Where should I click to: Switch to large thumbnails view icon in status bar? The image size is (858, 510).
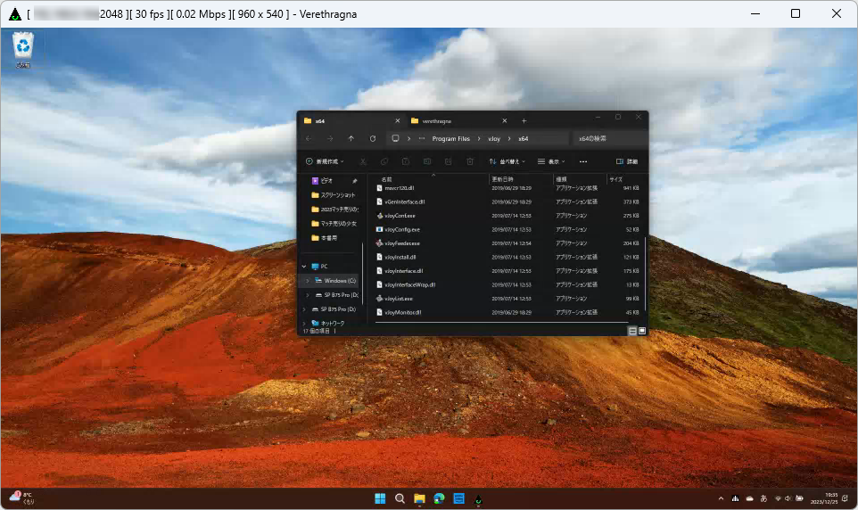642,331
